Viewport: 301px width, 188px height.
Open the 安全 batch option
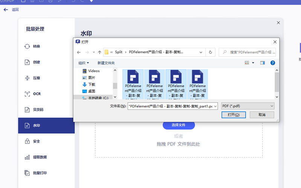[x=46, y=141]
